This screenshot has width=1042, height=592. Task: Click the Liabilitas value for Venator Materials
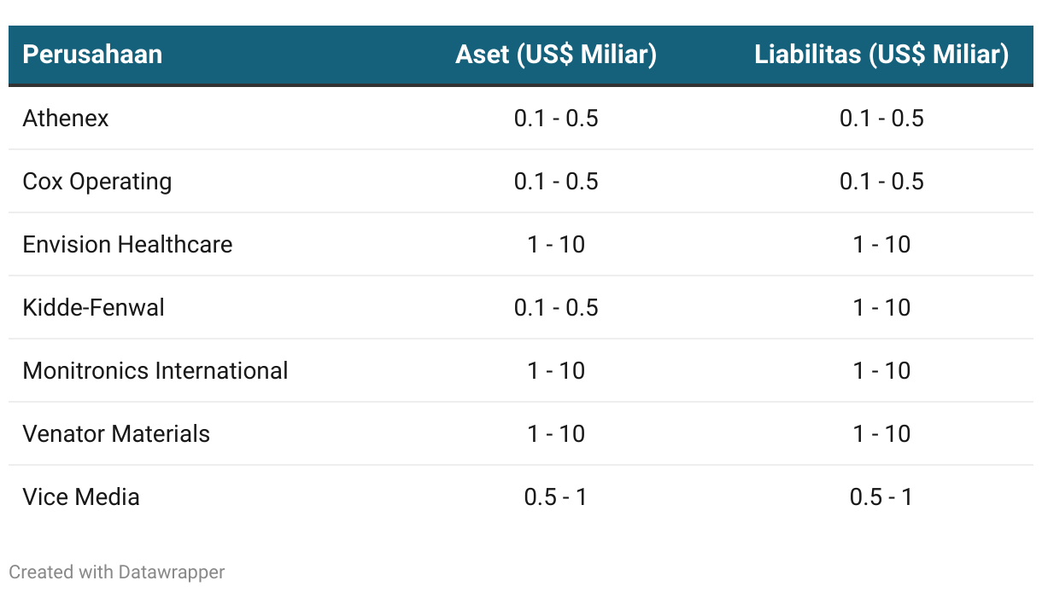pos(881,433)
